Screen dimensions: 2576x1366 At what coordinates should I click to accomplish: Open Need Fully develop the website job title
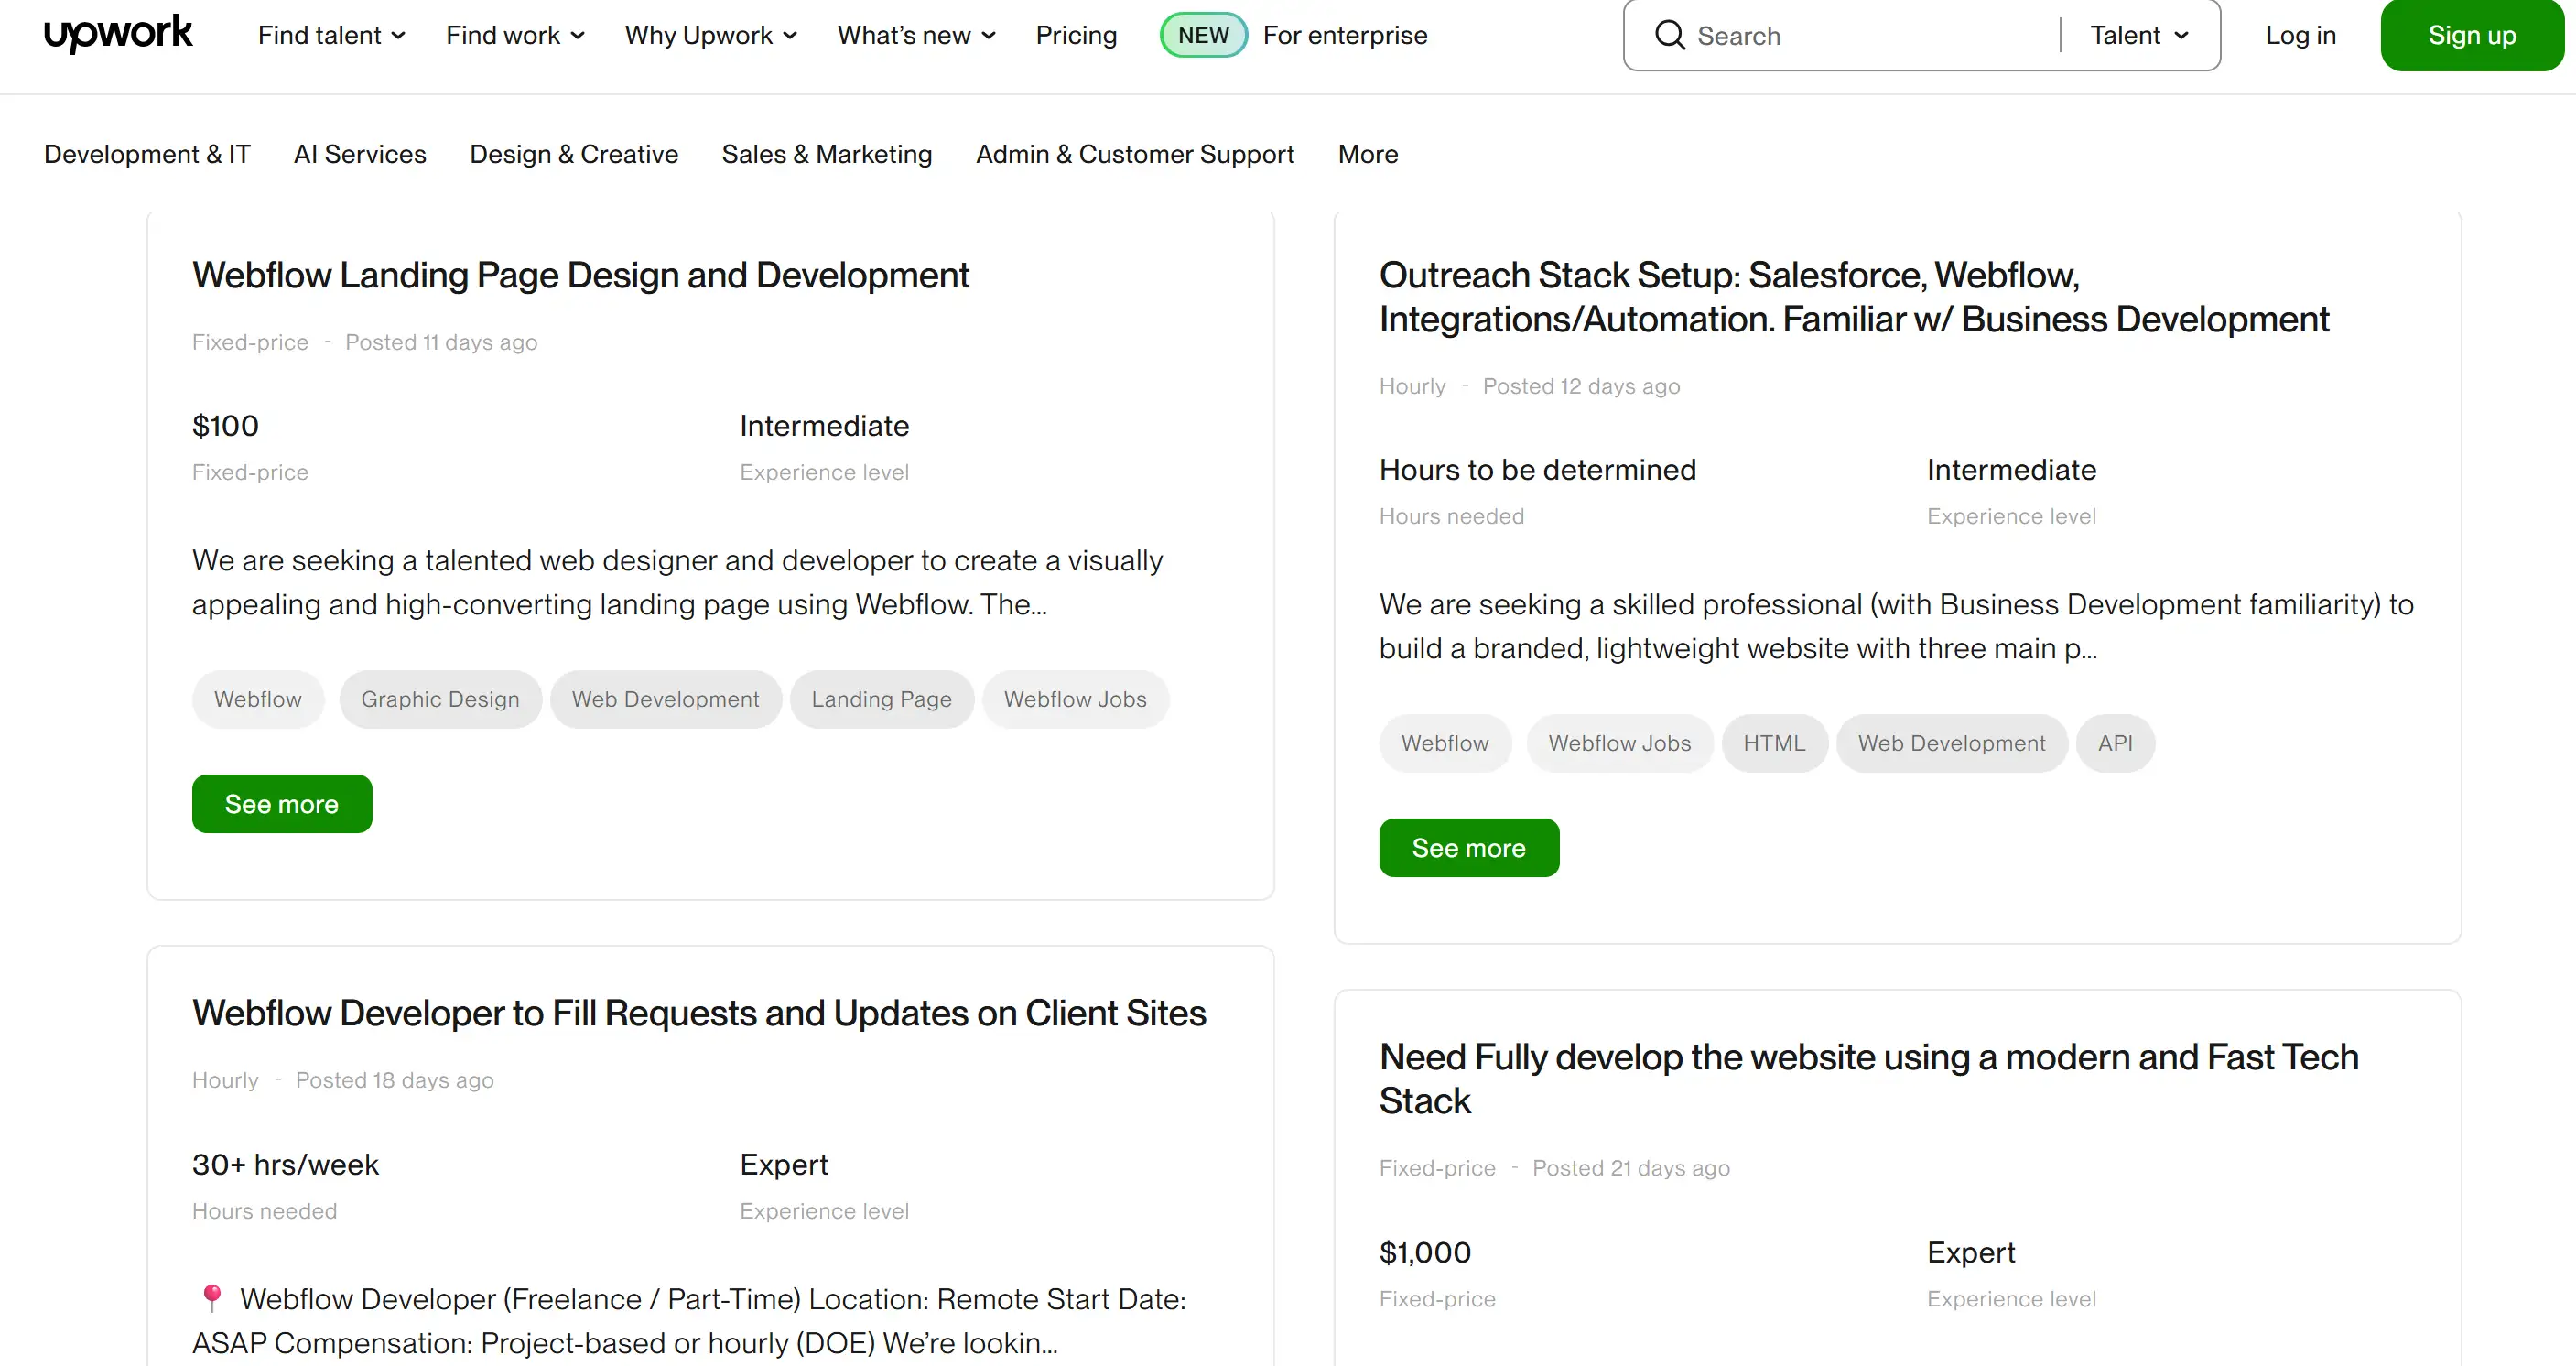point(1869,1079)
